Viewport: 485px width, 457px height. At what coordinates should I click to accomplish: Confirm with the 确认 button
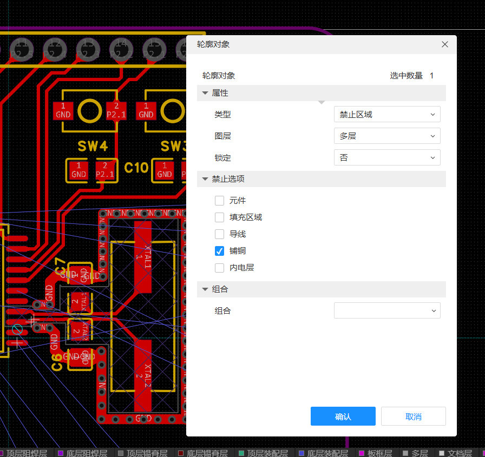click(343, 416)
